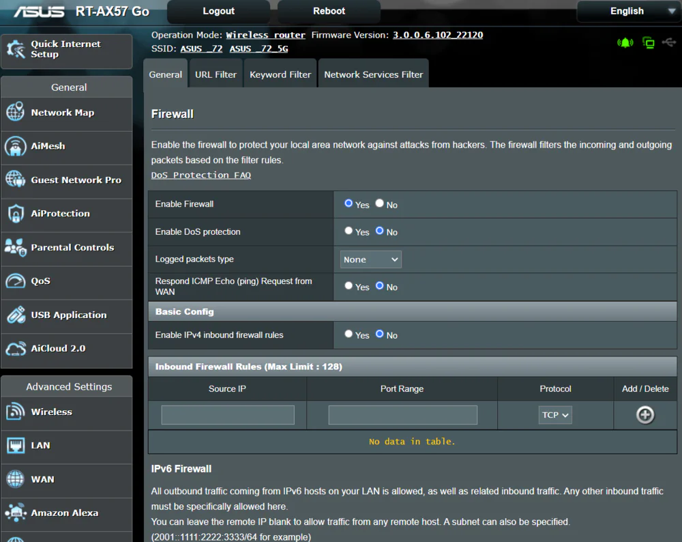The width and height of the screenshot is (682, 542).
Task: Click the 'No data in table.' text
Action: tap(412, 442)
